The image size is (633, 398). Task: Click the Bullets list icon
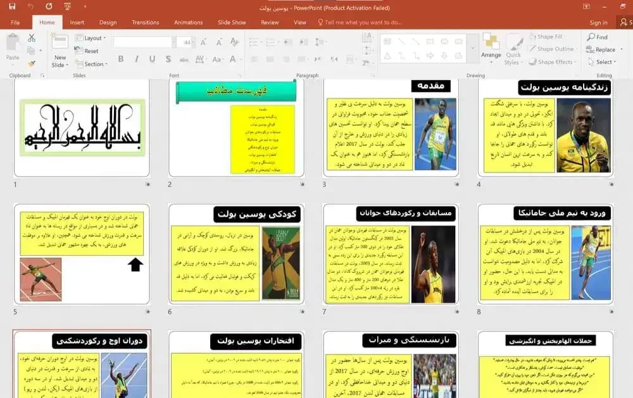(254, 42)
